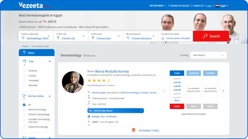Click the fees ticket icon

[x=89, y=104]
